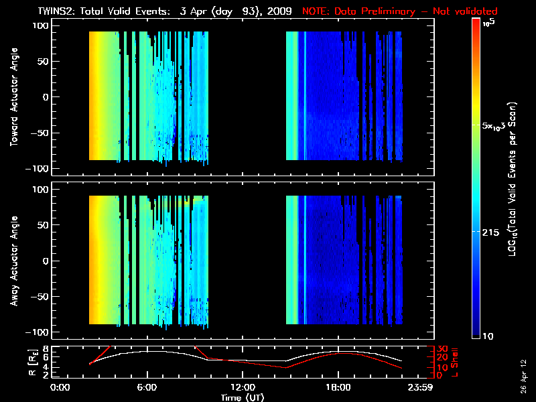Click the "26 Apr 12" date stamp
This screenshot has width=536, height=402.
click(x=524, y=371)
